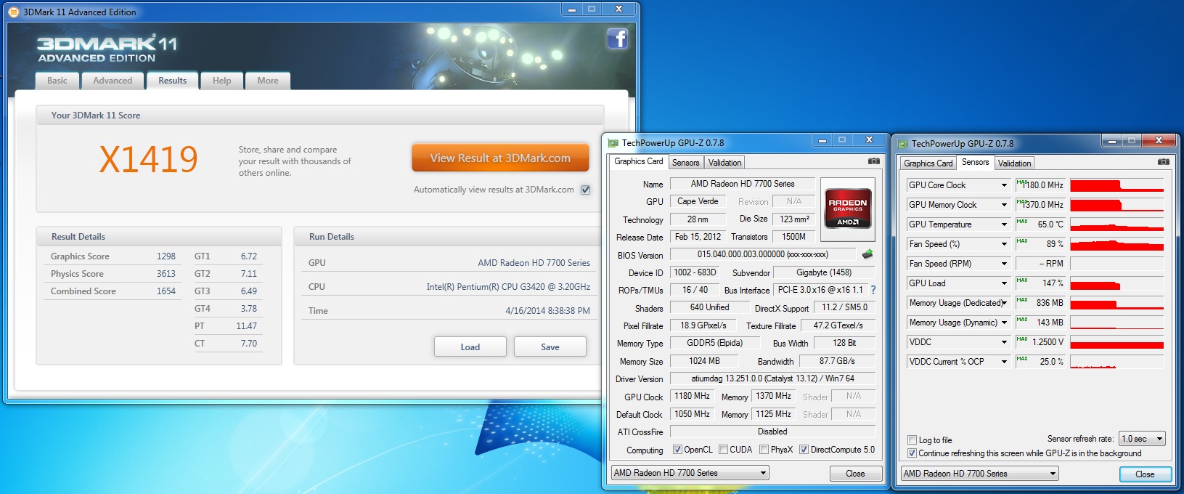The height and width of the screenshot is (494, 1184).
Task: Open the Help tab in 3DMark
Action: [222, 81]
